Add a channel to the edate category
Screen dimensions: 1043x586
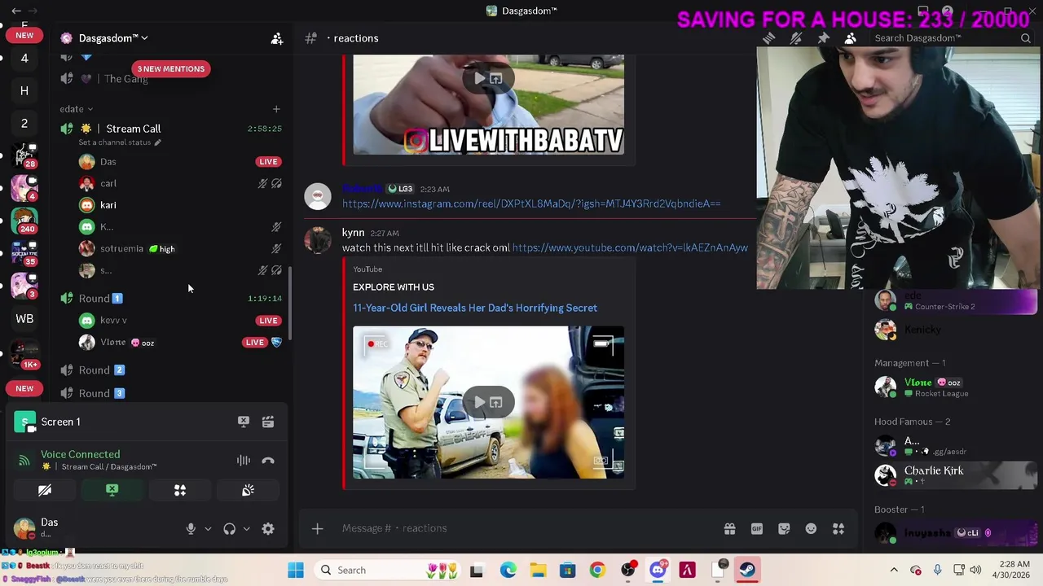click(276, 109)
